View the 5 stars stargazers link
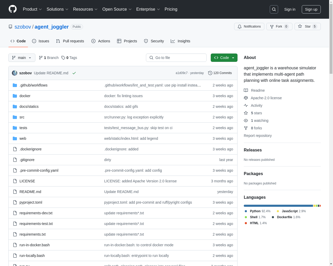This screenshot has height=266, width=333. [x=253, y=113]
